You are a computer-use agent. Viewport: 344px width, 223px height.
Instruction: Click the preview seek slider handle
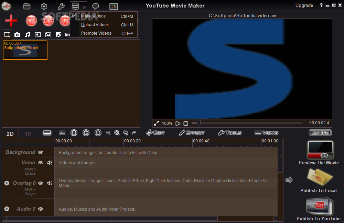tap(198, 123)
